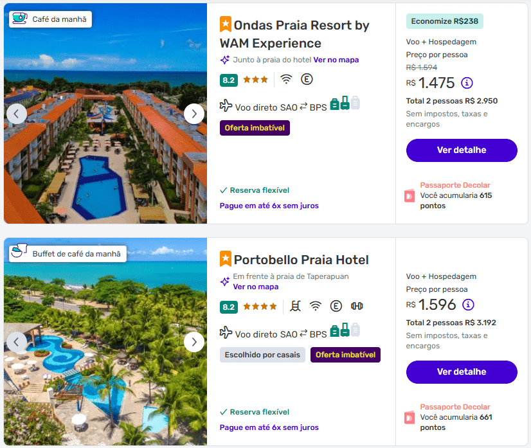
Task: Click price info icon next to R$ 1.475
Action: coord(467,83)
